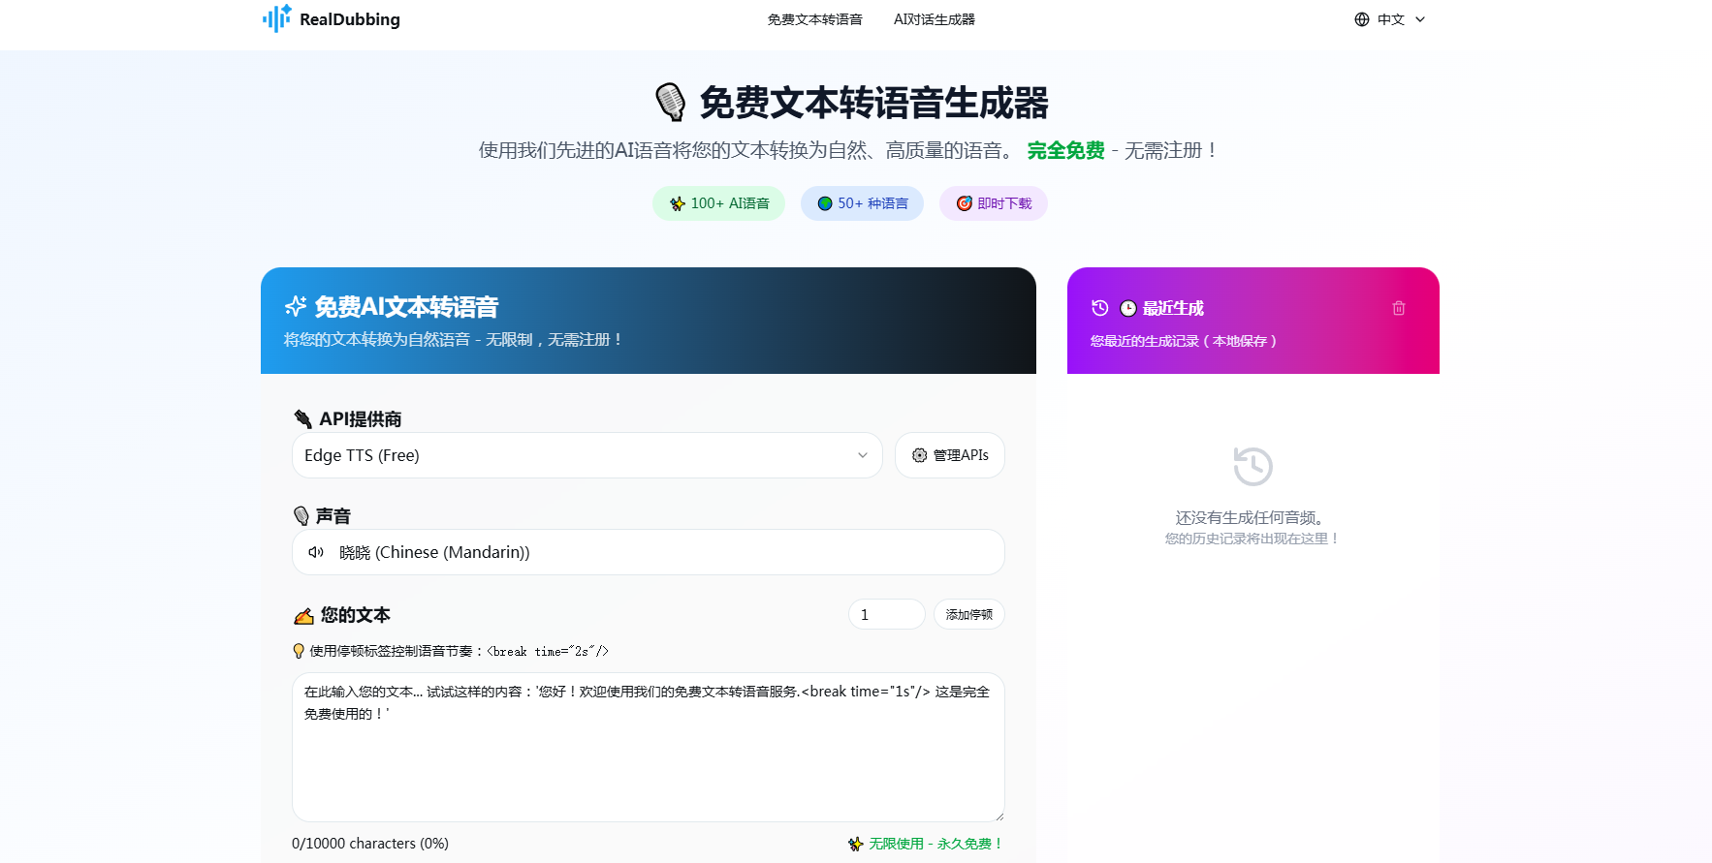Click the history clock icon in purple header
This screenshot has width=1712, height=863.
click(x=1099, y=308)
